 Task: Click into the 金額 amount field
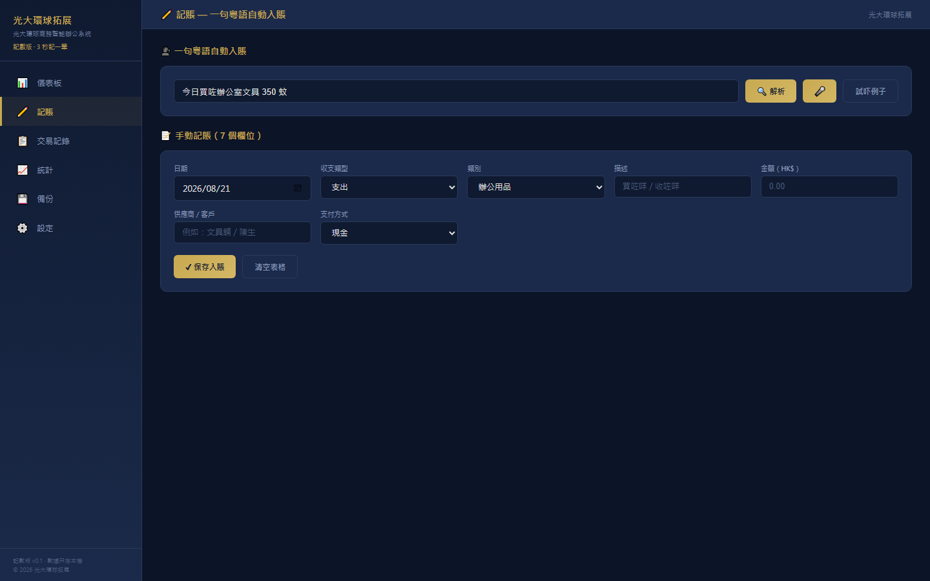[x=829, y=187]
